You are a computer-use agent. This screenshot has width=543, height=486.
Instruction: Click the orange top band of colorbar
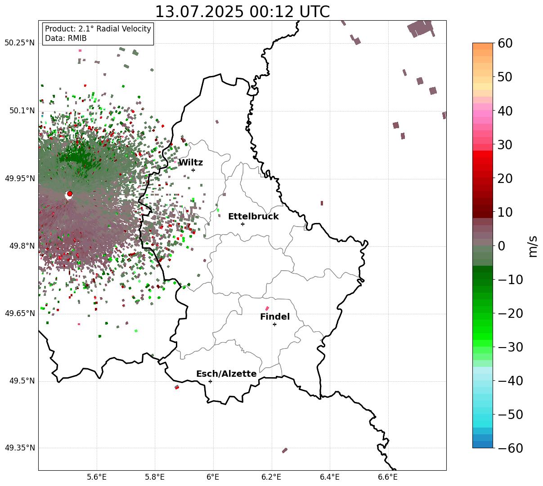tap(483, 46)
